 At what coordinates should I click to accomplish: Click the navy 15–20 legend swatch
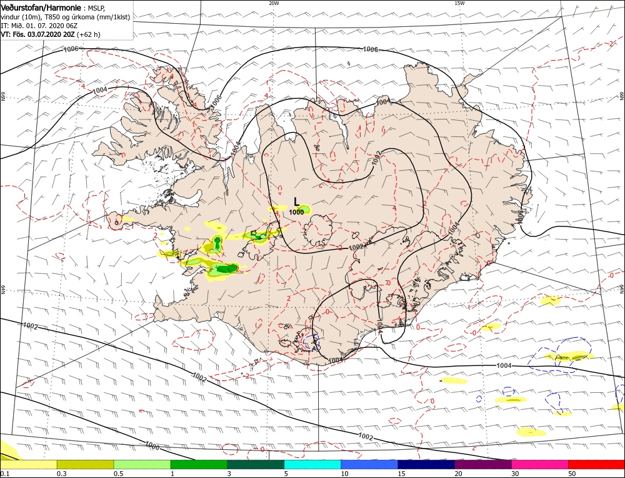pos(426,464)
